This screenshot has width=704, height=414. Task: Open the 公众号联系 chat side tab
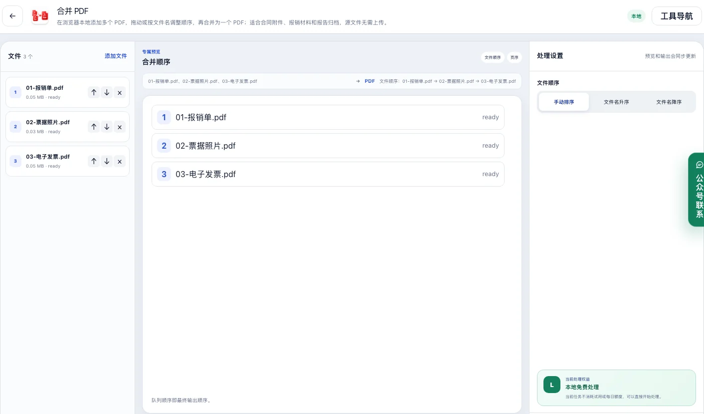tap(697, 190)
